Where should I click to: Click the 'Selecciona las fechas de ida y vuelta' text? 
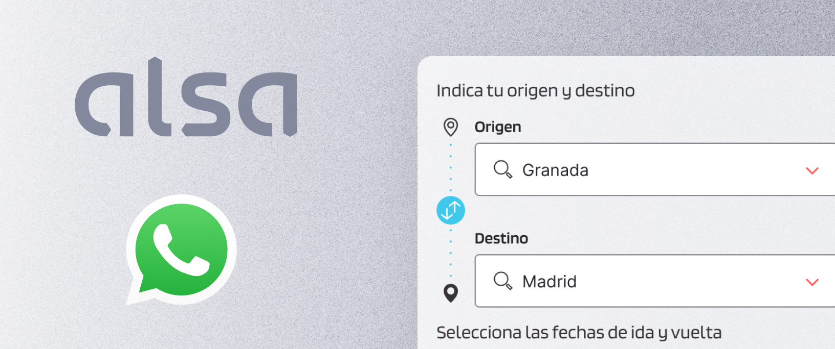(579, 332)
